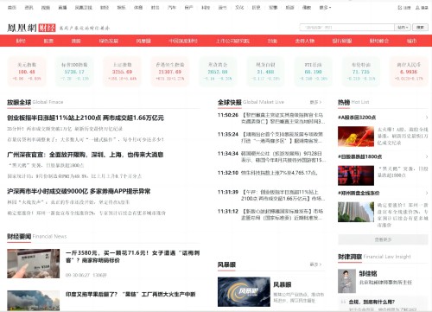Open the 风暴眼 column title link

click(282, 284)
